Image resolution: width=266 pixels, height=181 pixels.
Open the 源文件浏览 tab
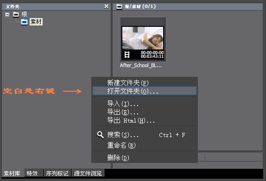pyautogui.click(x=88, y=173)
